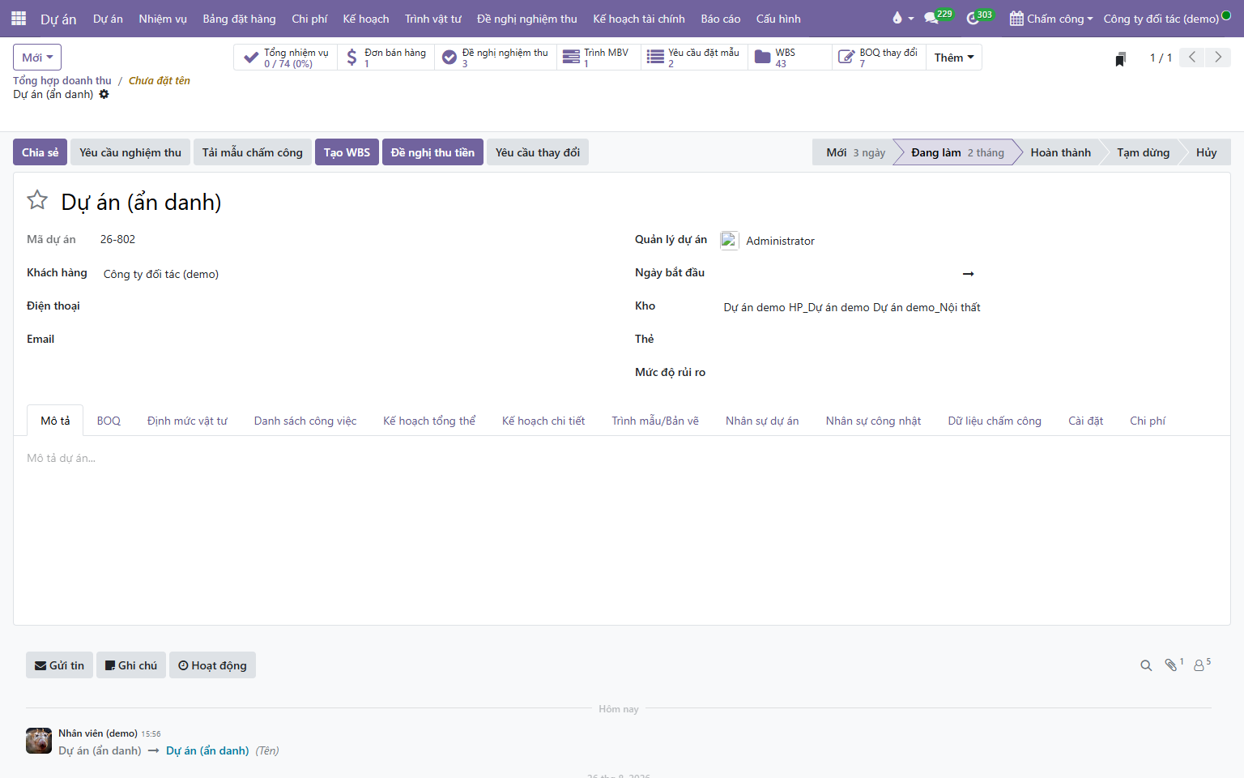Click the gear icon beside project name
Viewport: 1244px width, 778px height.
click(x=104, y=94)
